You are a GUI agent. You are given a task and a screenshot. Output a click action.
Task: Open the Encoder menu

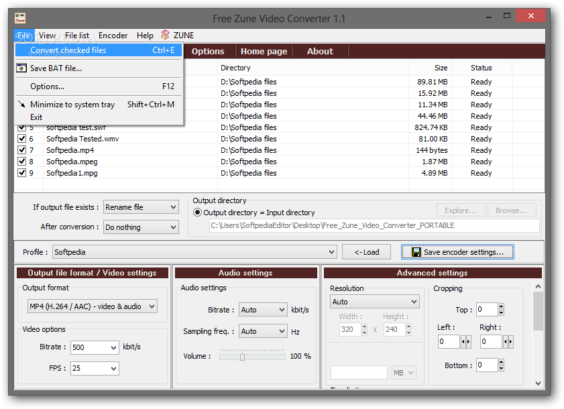point(113,36)
